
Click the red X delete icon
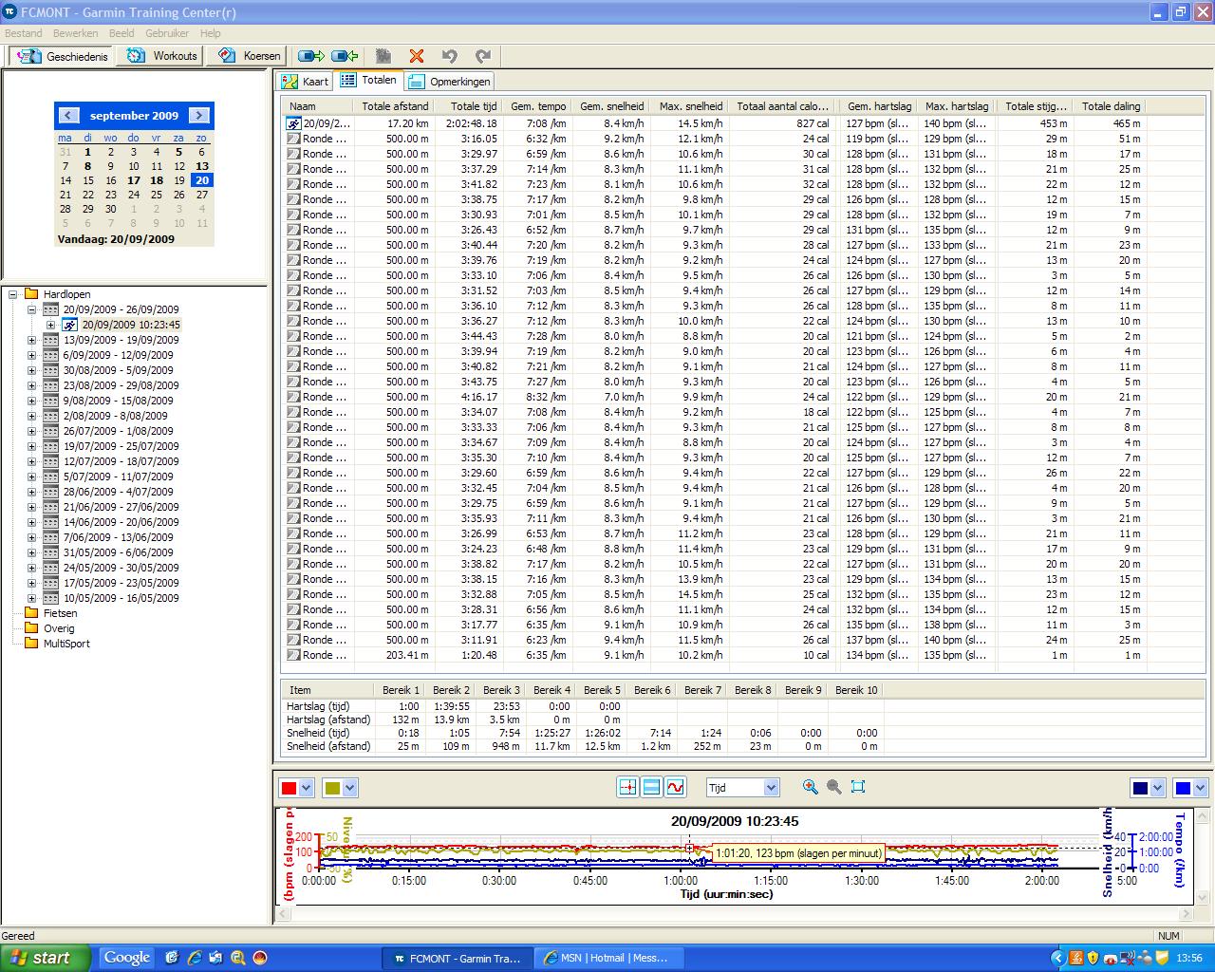(x=417, y=56)
